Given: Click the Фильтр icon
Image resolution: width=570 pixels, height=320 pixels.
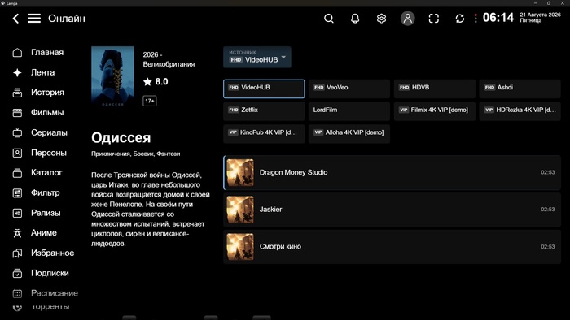Looking at the screenshot, I should tap(17, 193).
